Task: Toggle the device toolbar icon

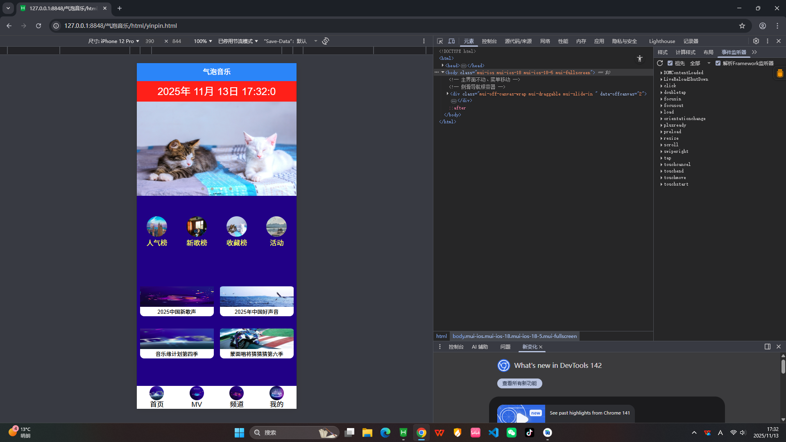Action: coord(451,41)
